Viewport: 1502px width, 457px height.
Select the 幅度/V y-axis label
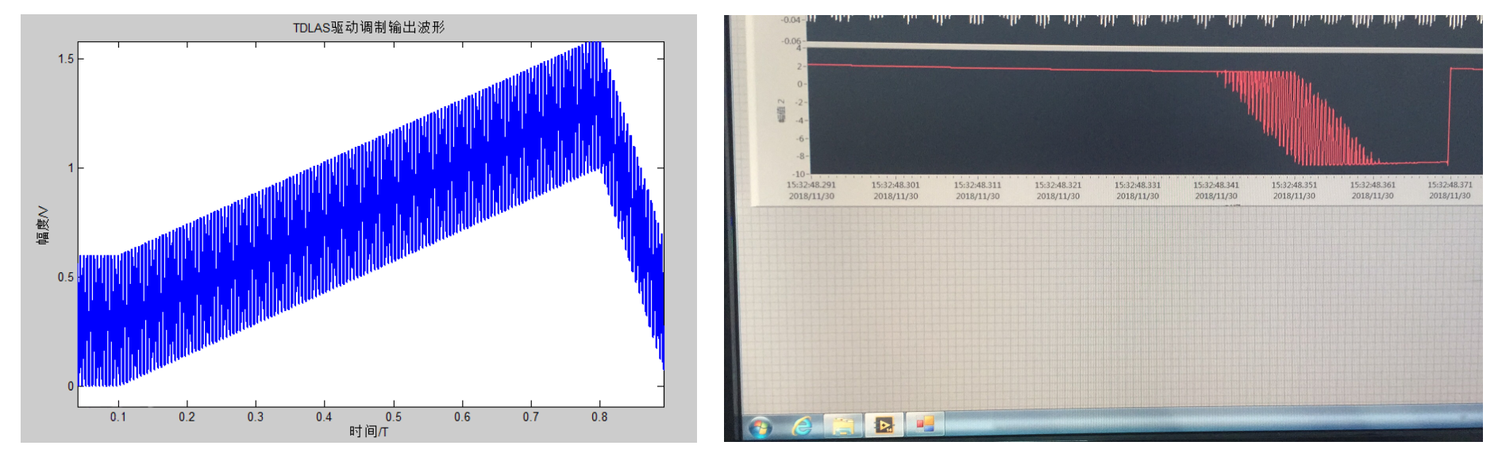pyautogui.click(x=43, y=225)
